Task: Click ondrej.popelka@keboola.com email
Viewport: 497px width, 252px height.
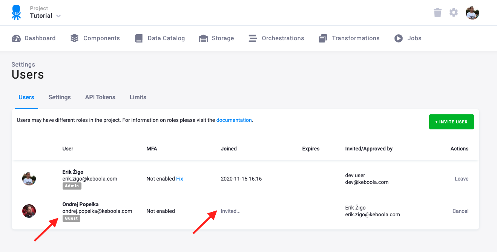Action: pyautogui.click(x=97, y=211)
